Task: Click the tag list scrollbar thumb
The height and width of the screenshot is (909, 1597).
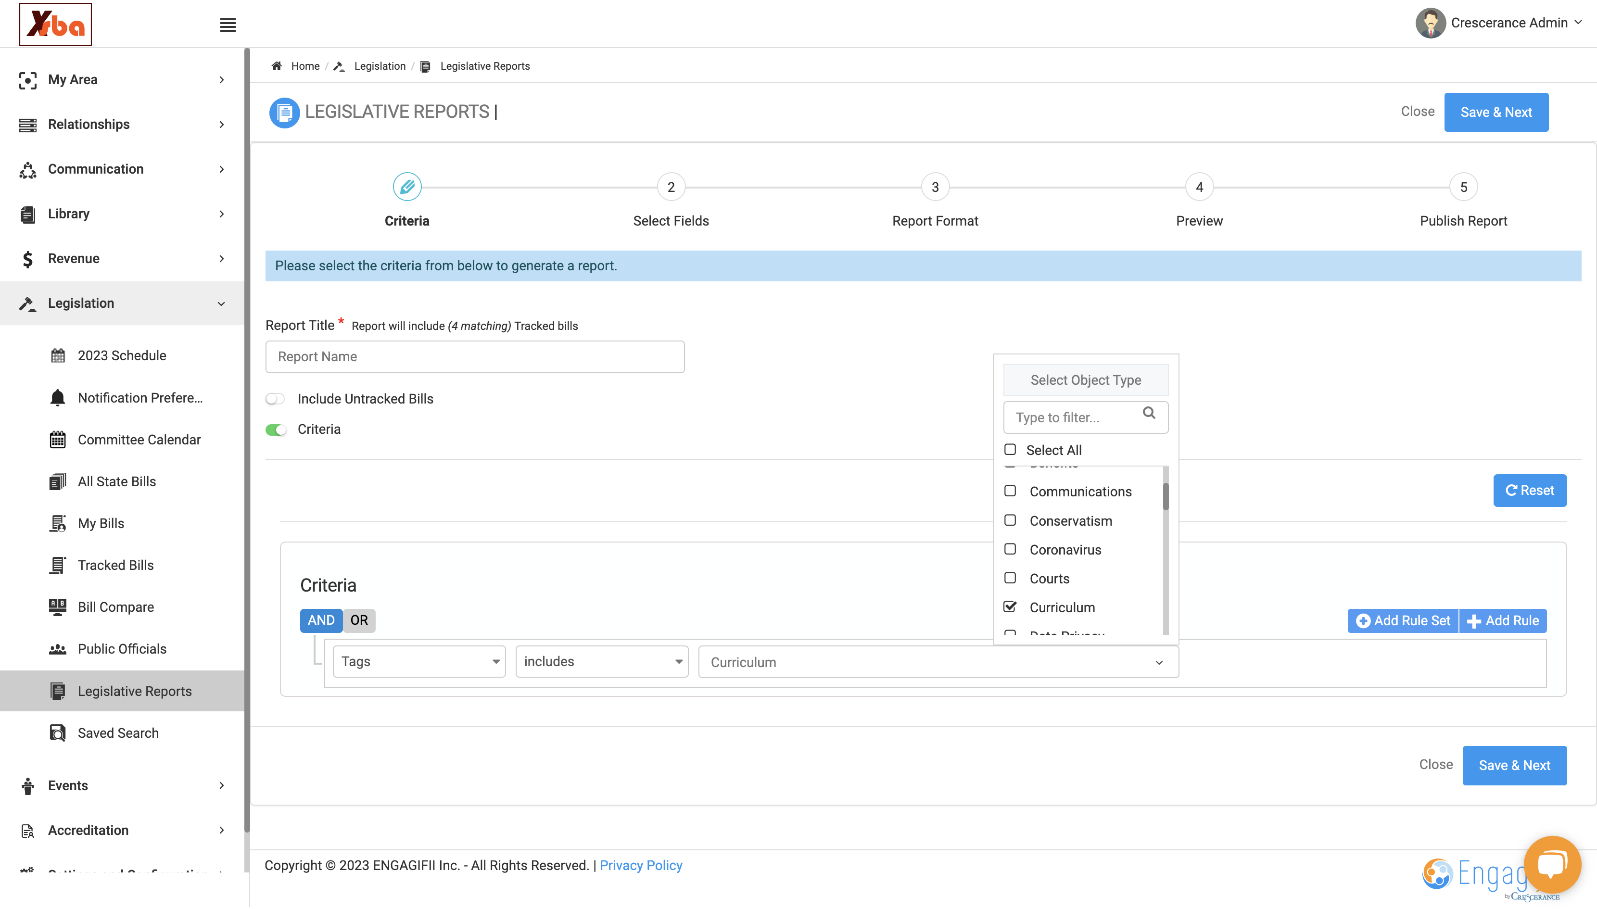Action: coord(1166,496)
